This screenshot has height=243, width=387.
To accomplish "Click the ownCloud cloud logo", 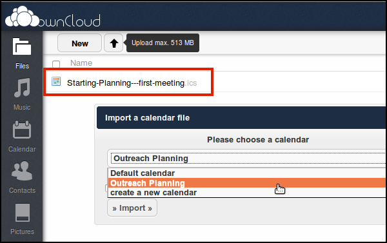I will pos(22,17).
